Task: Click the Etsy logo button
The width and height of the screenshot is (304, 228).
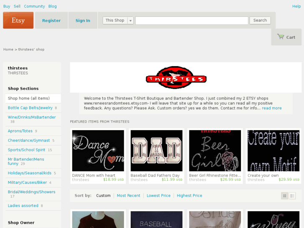Action: tap(18, 20)
